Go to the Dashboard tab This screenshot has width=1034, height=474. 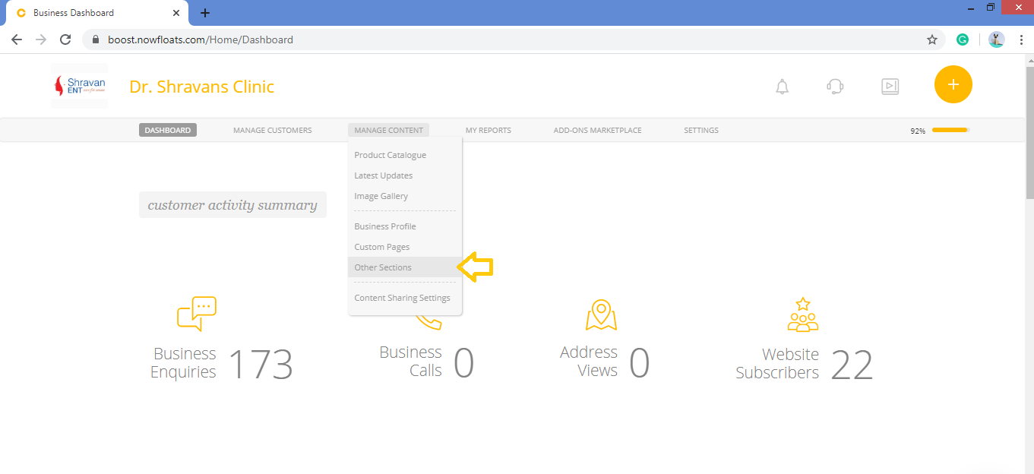coord(168,130)
